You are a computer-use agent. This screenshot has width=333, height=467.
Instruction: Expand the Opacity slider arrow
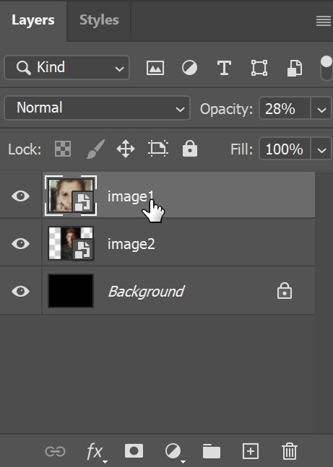tap(321, 109)
